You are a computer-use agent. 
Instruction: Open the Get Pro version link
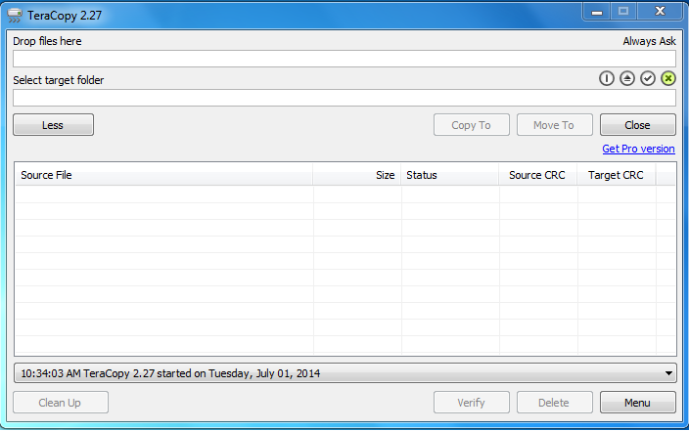pos(638,149)
